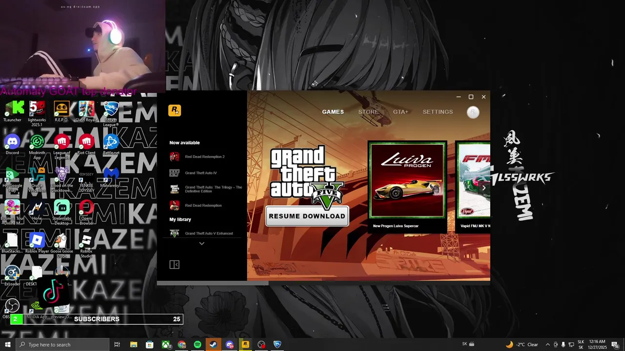Click Rockstar Launcher taskbar icon
Screen dimensions: 625x351
click(x=245, y=345)
